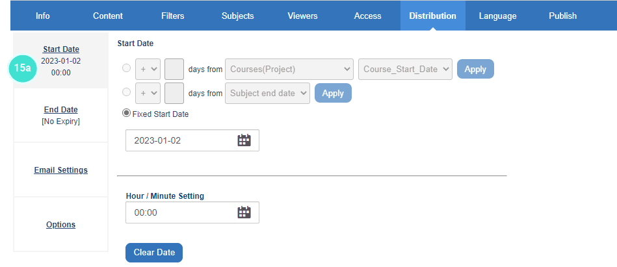617x267 pixels.
Task: Open the Subjects tab
Action: [x=238, y=16]
